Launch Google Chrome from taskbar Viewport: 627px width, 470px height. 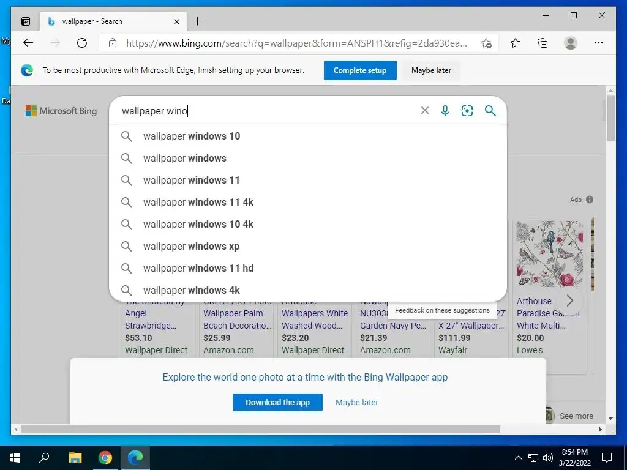click(x=105, y=458)
